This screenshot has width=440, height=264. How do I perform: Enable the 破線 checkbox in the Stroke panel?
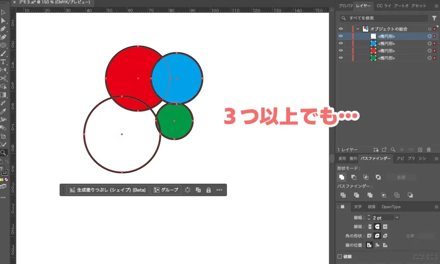coord(340,255)
